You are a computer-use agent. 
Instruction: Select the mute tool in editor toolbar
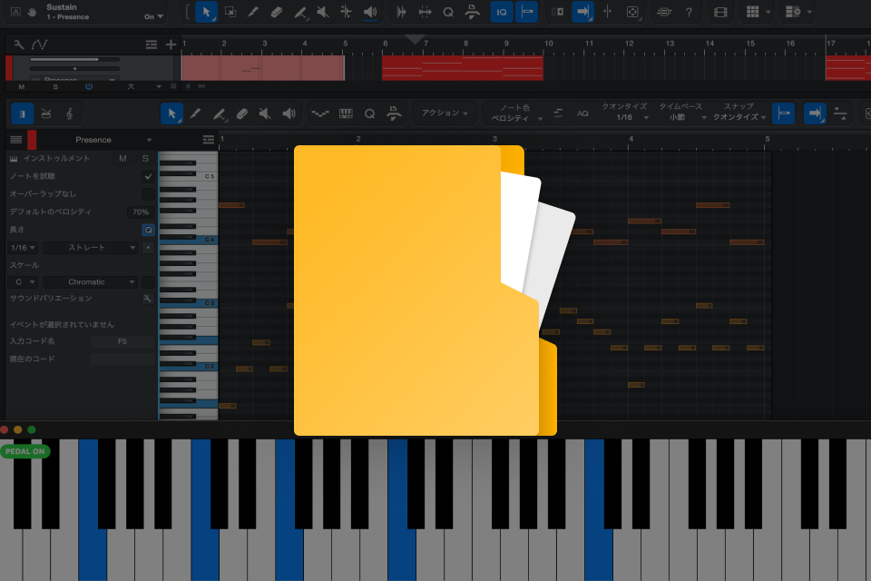(265, 114)
